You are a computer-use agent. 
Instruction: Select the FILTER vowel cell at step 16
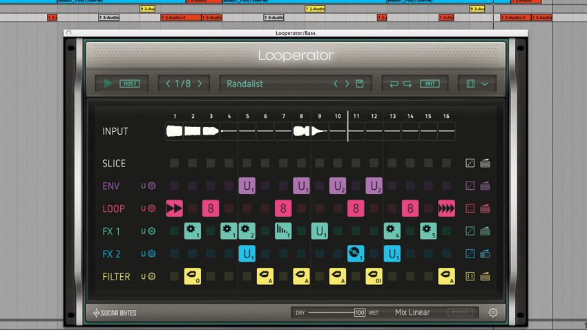[447, 277]
